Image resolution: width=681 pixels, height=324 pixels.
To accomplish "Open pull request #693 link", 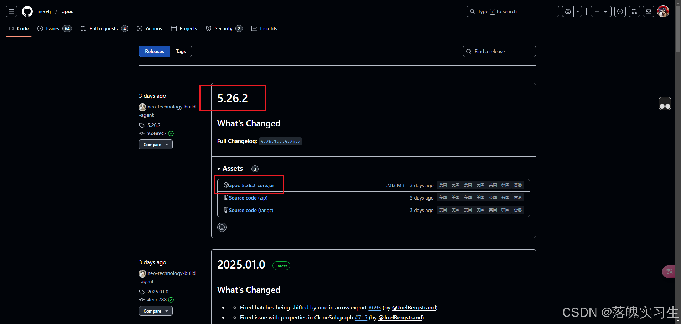I will click(374, 308).
